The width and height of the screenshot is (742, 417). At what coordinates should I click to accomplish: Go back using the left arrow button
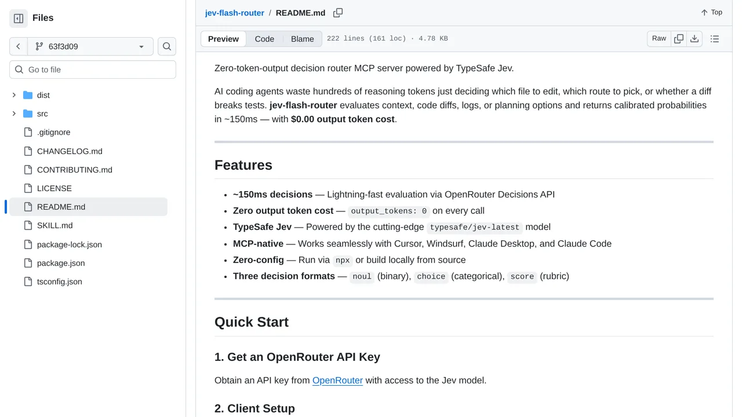click(19, 46)
